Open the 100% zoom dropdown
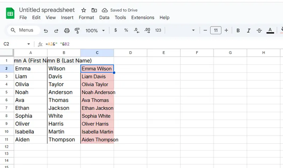The height and width of the screenshot is (168, 283). coord(94,30)
